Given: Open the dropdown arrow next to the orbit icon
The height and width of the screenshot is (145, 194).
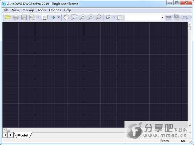Looking at the screenshot, I should [114, 17].
